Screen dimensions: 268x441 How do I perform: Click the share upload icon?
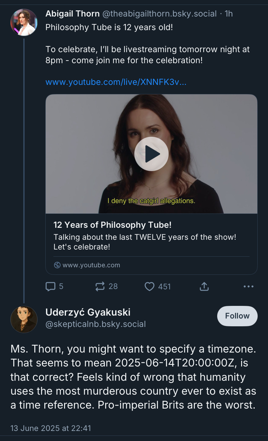click(204, 286)
